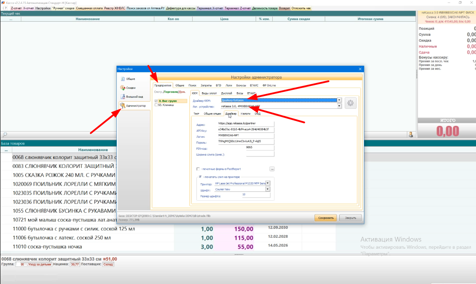Image resolution: width=476 pixels, height=284 pixels.
Task: Open the gear settings for the KKM driver
Action: tap(350, 103)
